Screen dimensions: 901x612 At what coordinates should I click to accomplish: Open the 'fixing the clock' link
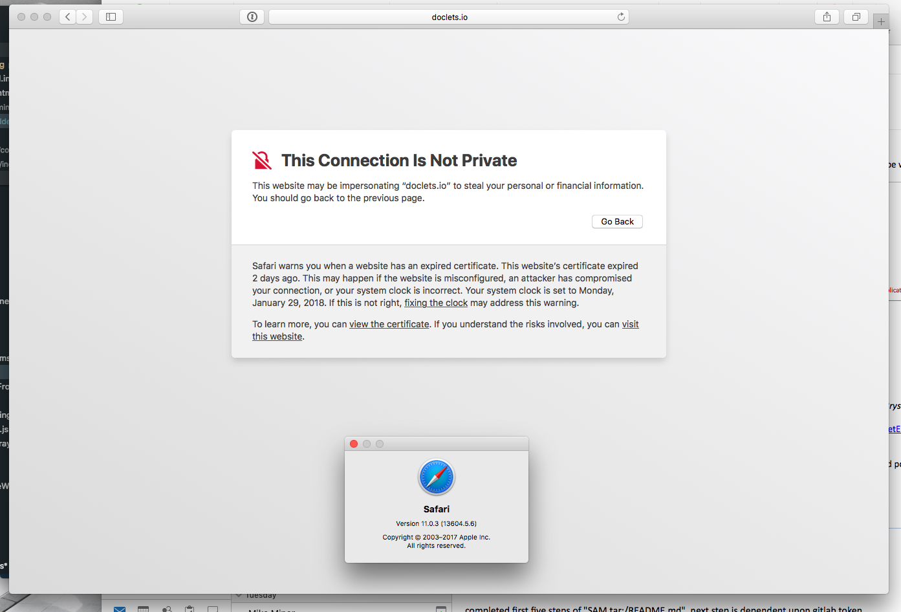(x=436, y=303)
